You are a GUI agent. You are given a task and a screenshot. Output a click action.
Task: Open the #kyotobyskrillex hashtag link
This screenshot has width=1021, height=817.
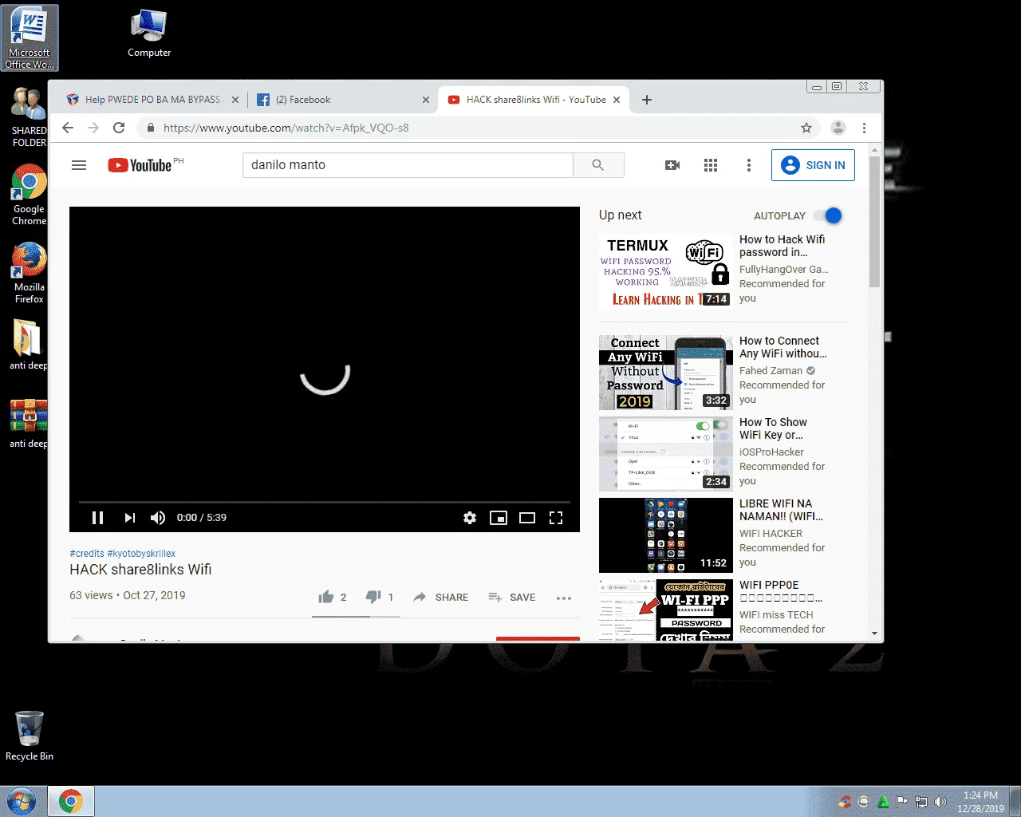[x=141, y=553]
